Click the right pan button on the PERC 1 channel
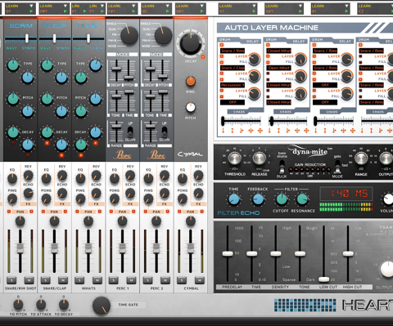This screenshot has height=326, width=393. (x=133, y=212)
